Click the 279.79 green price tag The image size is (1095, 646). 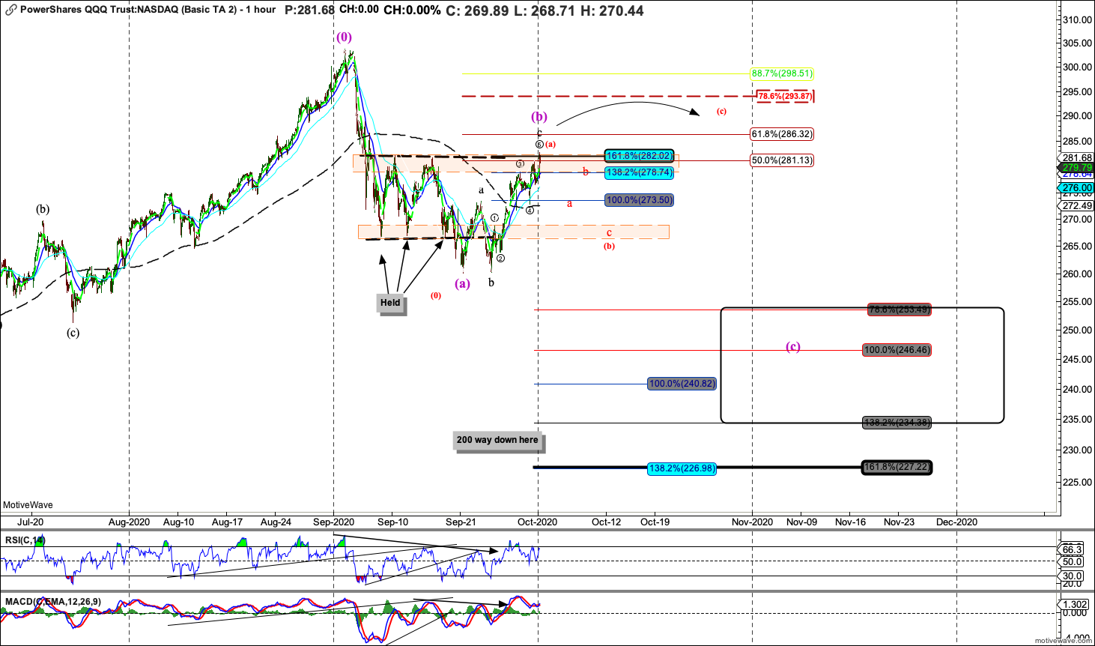(1077, 168)
